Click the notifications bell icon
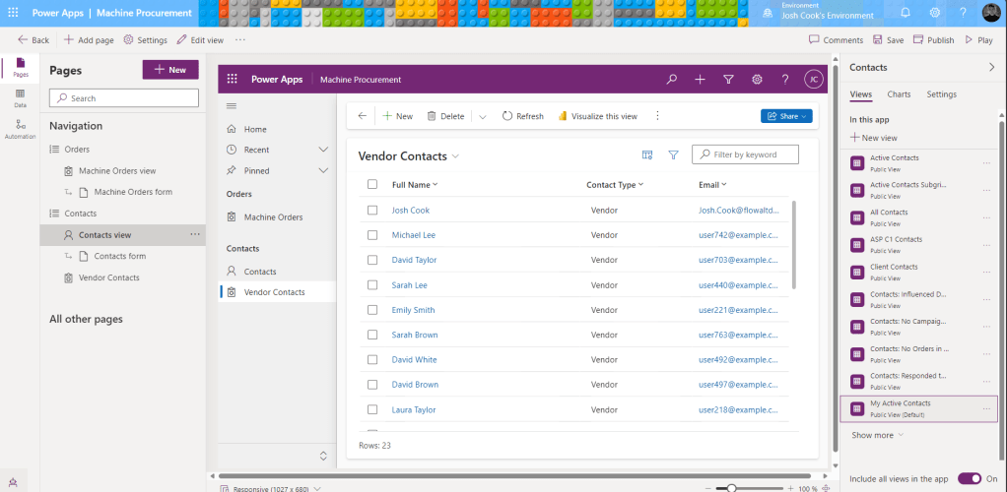The width and height of the screenshot is (1007, 492). click(906, 13)
